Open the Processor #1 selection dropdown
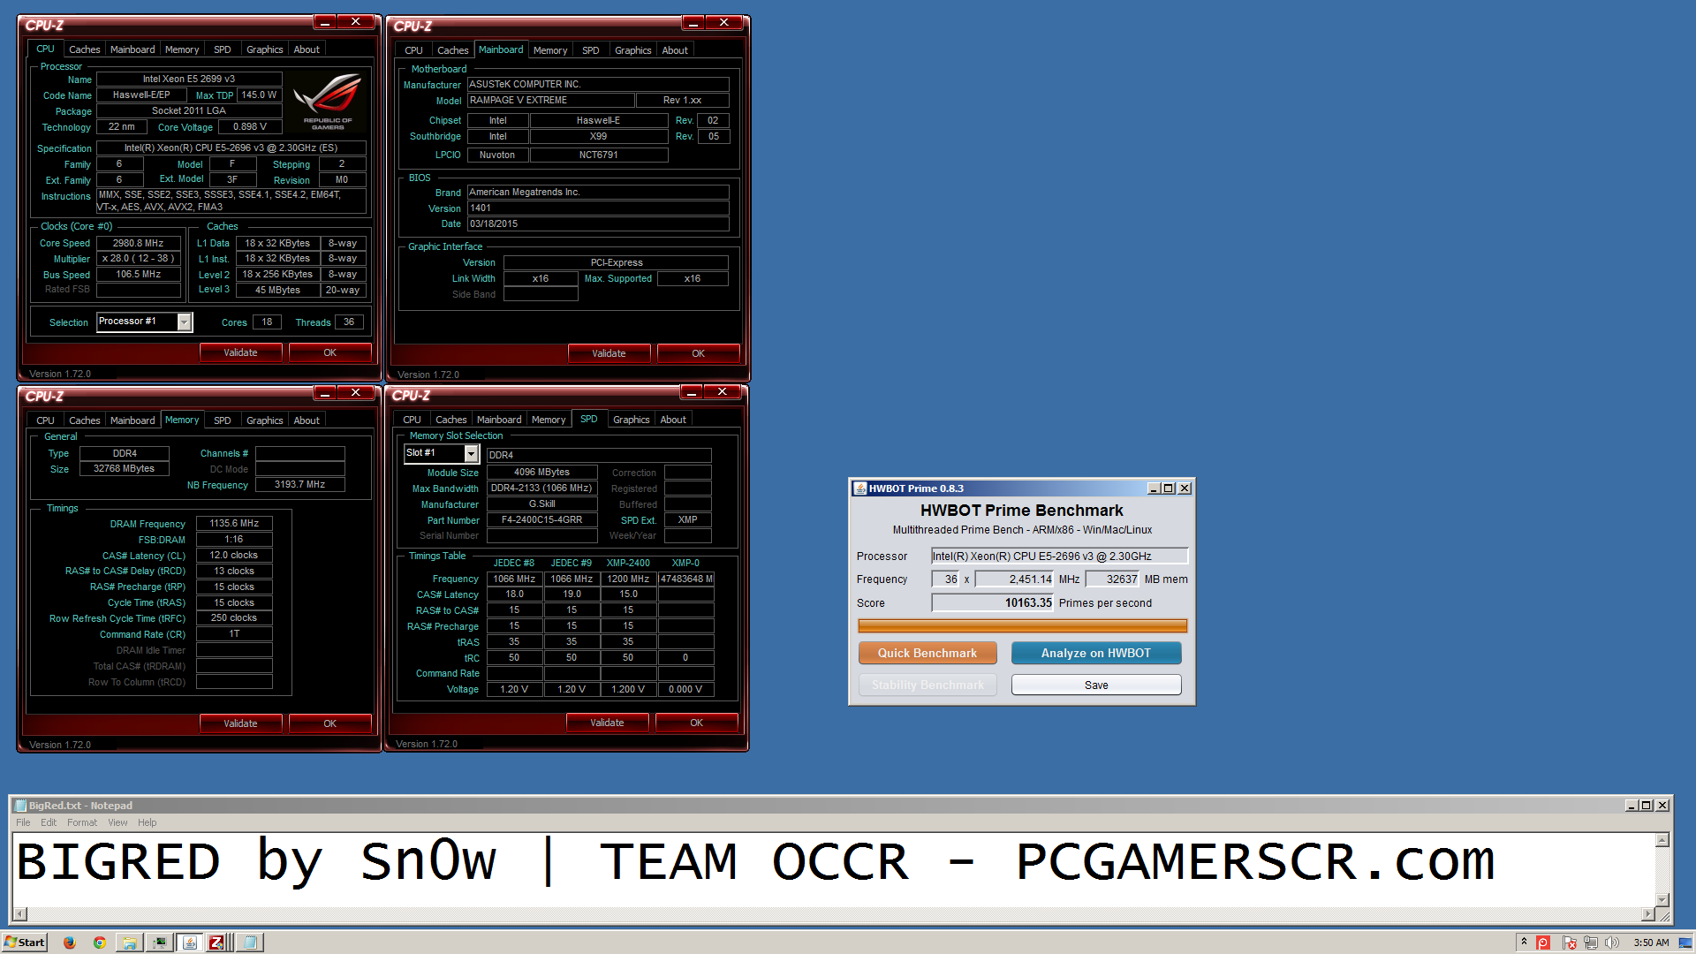Image resolution: width=1696 pixels, height=954 pixels. [x=184, y=322]
